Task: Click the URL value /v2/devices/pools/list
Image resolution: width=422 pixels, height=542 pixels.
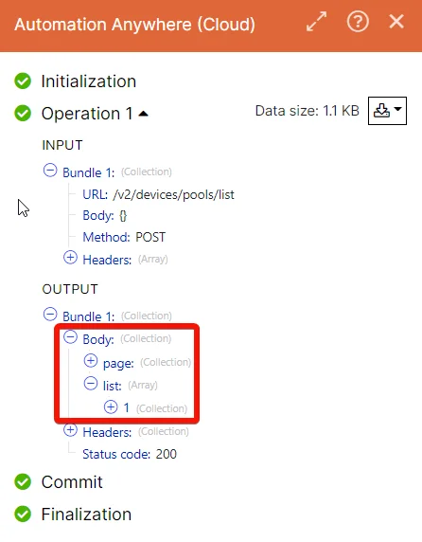Action: [173, 195]
